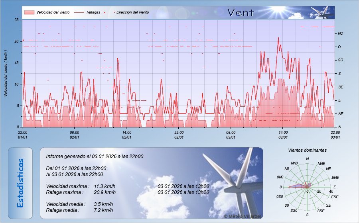Click the N label atop the wind rose

307,159
